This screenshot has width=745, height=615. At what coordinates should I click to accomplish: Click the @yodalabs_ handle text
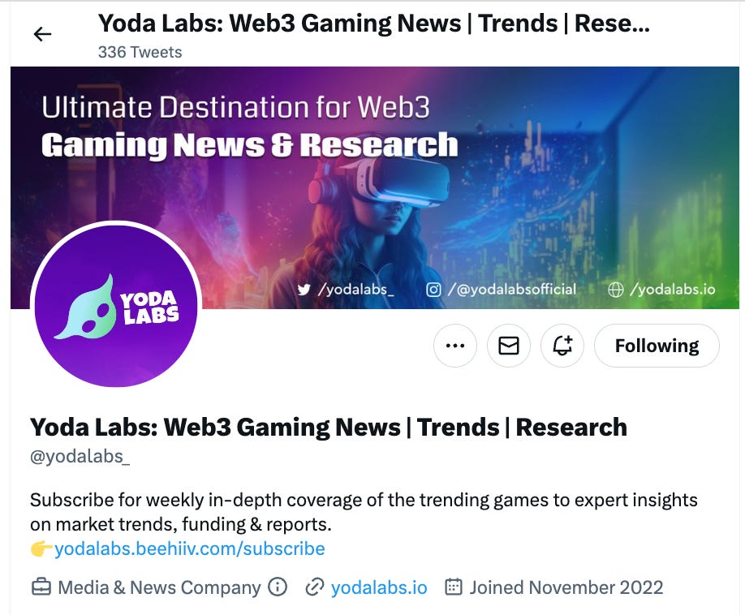tap(80, 457)
